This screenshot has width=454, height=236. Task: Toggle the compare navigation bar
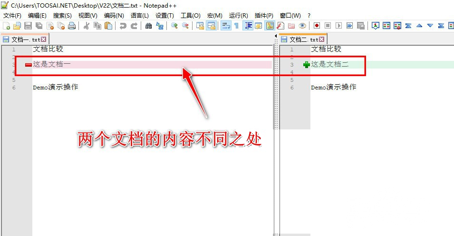click(451, 26)
